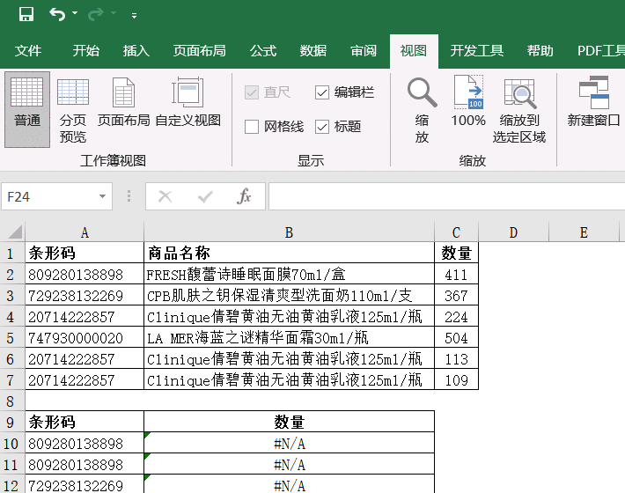The width and height of the screenshot is (625, 493).
Task: Toggle the 编辑栏 formula bar checkbox
Action: pos(321,92)
